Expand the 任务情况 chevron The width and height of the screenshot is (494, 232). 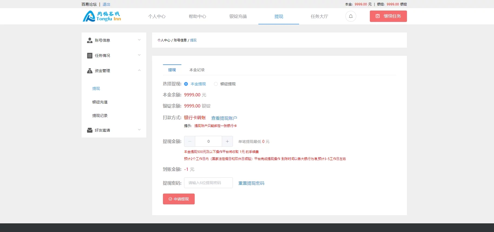[x=139, y=55]
